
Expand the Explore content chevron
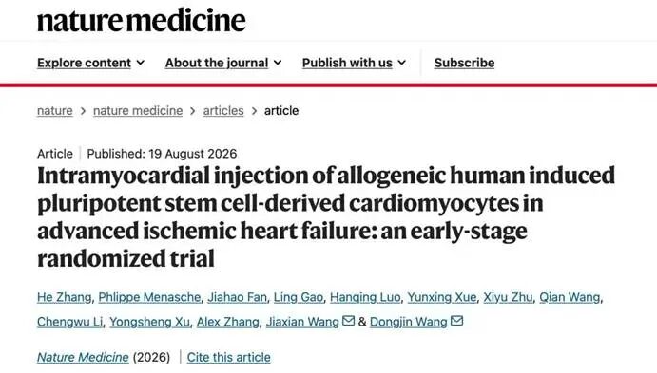(x=141, y=63)
